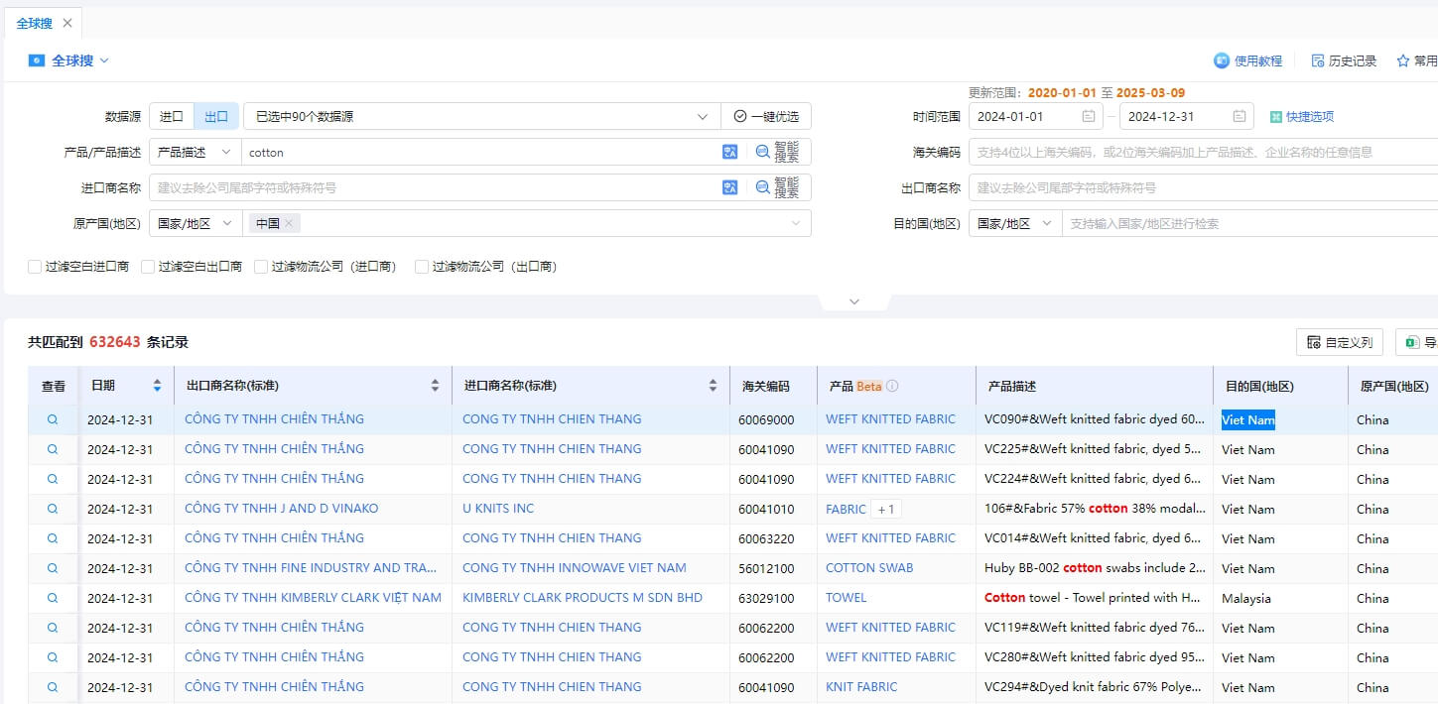The width and height of the screenshot is (1438, 704).
Task: Expand the origin country selection arrow
Action: pos(796,223)
